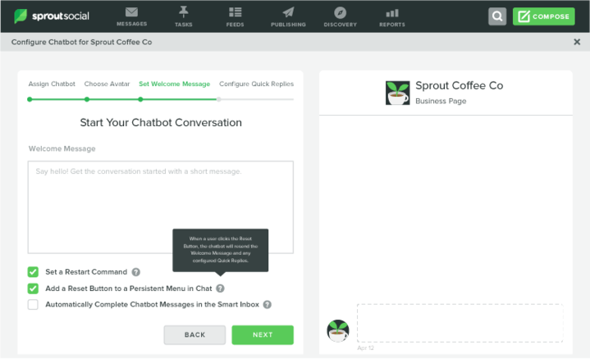590x359 pixels.
Task: Go to the Choose Avatar step
Action: pos(107,84)
